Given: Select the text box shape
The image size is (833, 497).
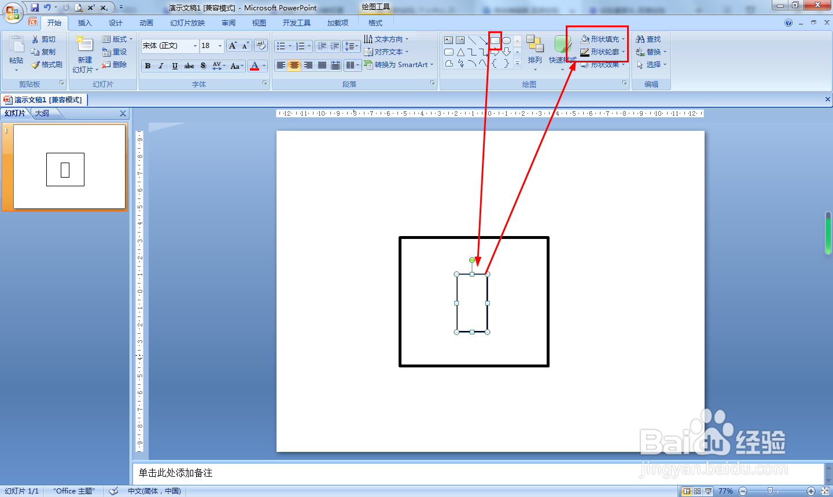Looking at the screenshot, I should click(449, 41).
